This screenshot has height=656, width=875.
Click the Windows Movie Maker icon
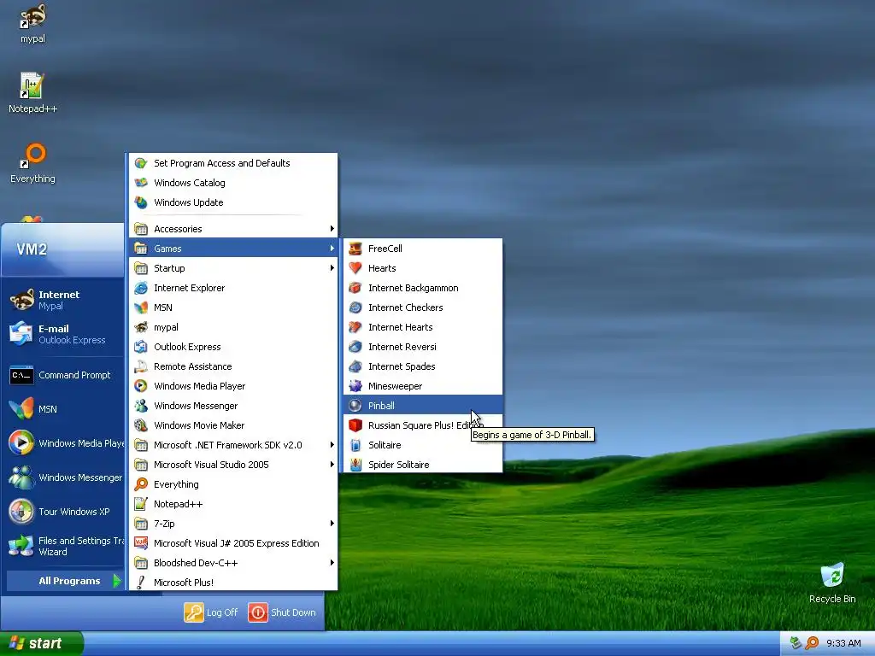(x=141, y=425)
